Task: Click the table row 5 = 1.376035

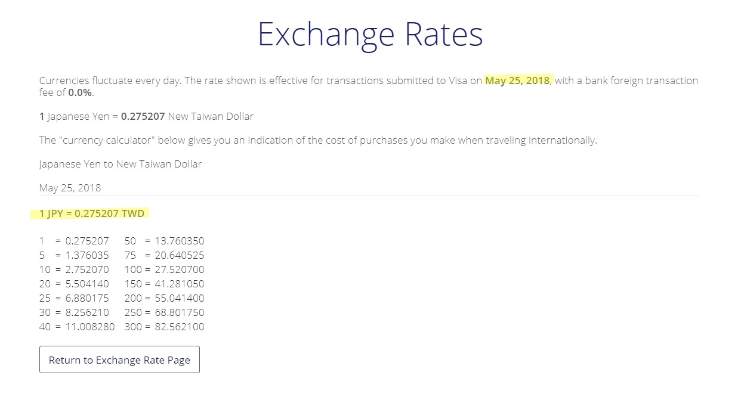Action: pyautogui.click(x=74, y=255)
